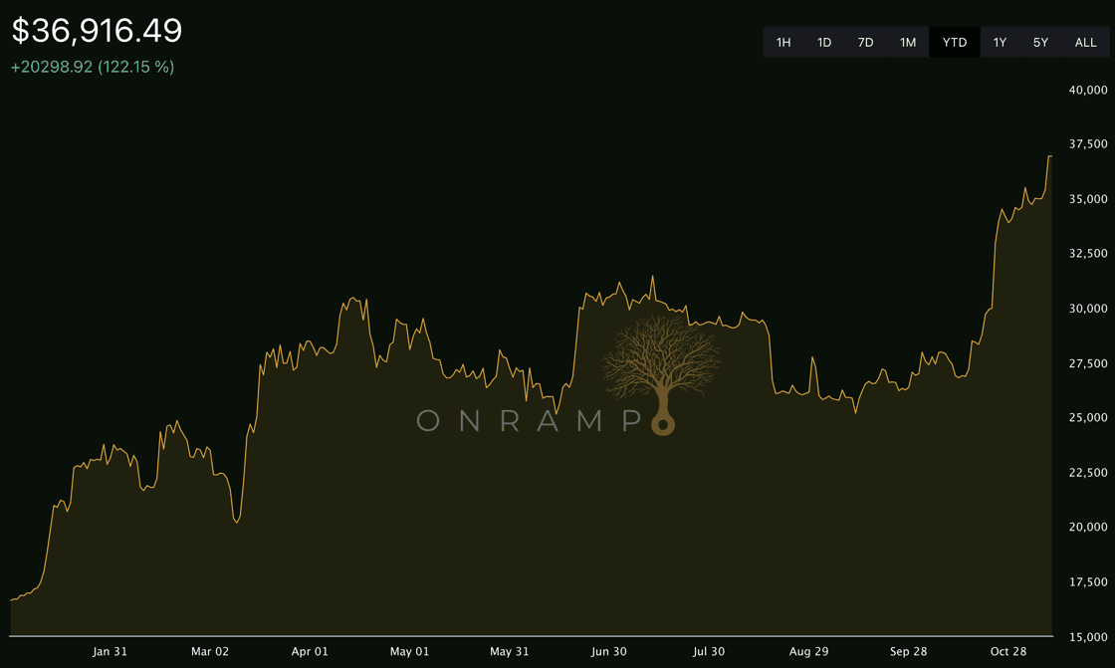Select the 1H time range
The height and width of the screenshot is (668, 1115).
tap(783, 42)
